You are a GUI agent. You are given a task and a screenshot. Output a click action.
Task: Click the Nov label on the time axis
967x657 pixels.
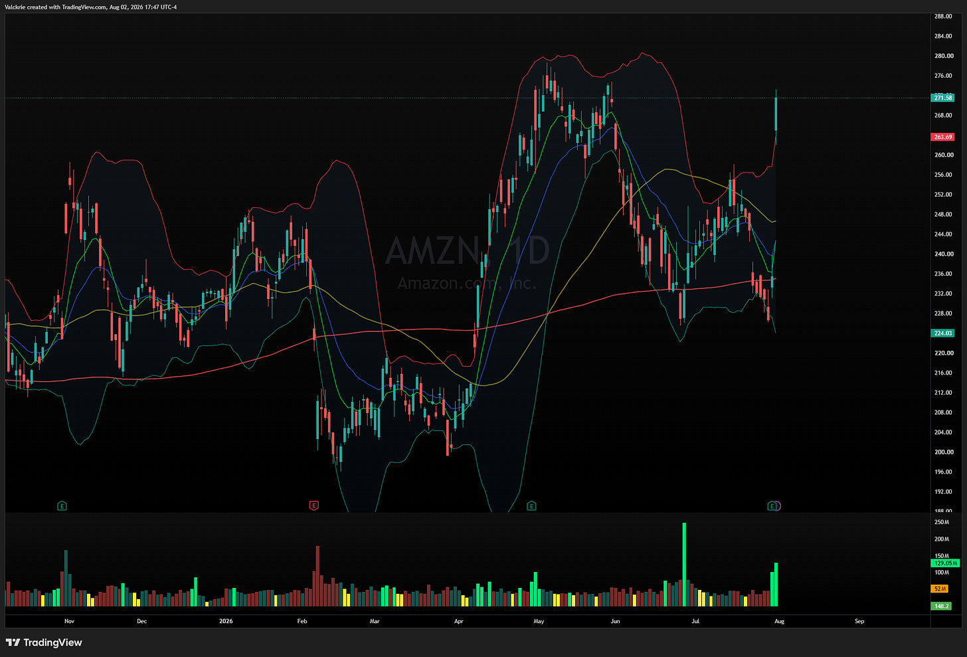point(69,622)
